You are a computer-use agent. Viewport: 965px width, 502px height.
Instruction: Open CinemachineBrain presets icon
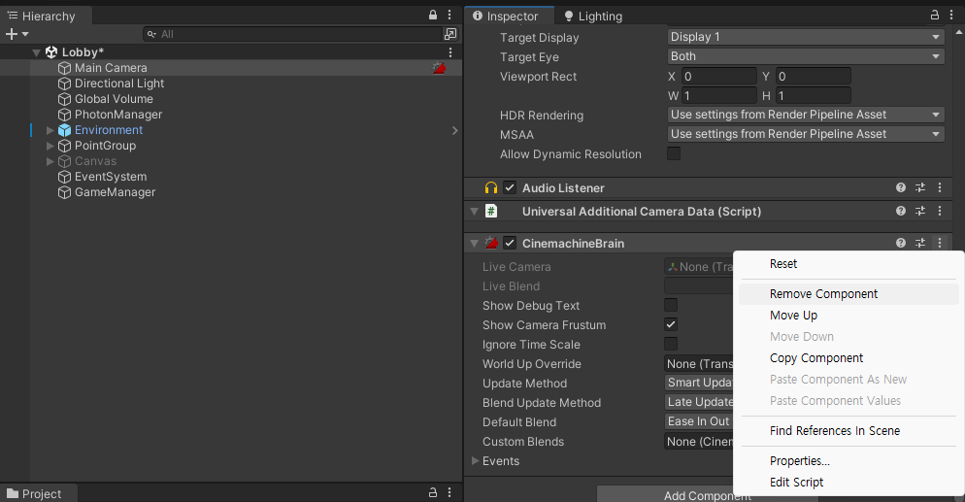point(920,243)
